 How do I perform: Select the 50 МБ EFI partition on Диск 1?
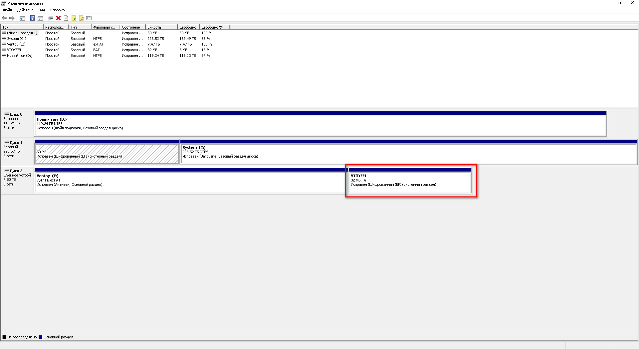(x=107, y=152)
